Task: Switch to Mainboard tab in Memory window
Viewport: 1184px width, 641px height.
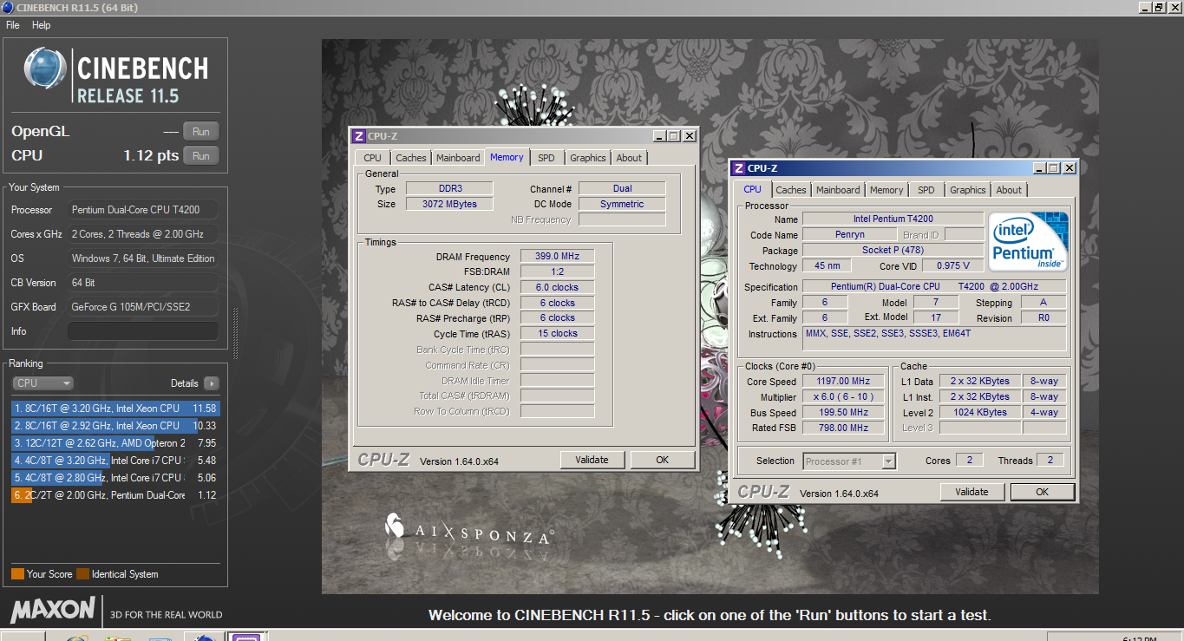Action: 458,158
